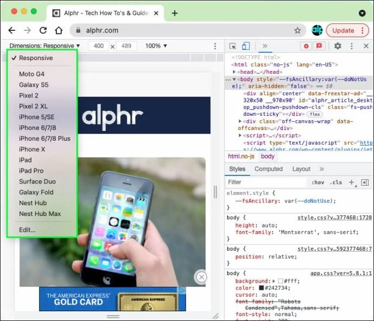The width and height of the screenshot is (374, 321).
Task: Toggle the device toolbar icon
Action: point(246,46)
